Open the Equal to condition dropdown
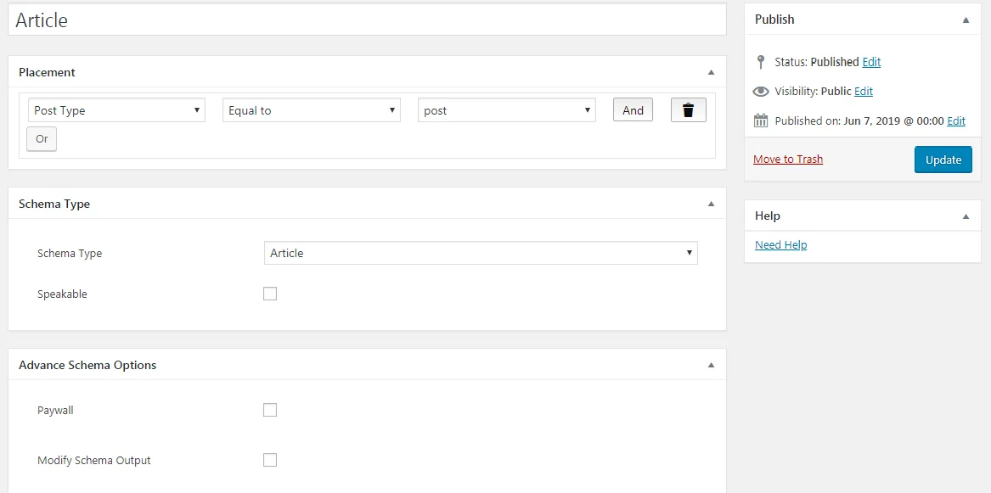Image resolution: width=991 pixels, height=493 pixels. [x=312, y=109]
